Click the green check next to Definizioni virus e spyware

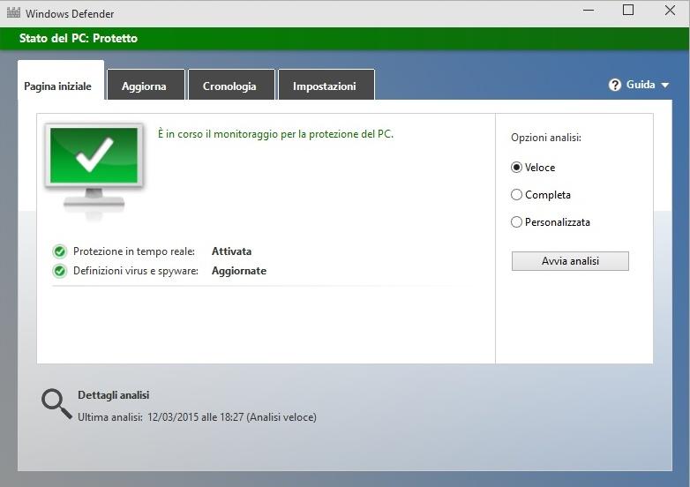click(x=60, y=271)
